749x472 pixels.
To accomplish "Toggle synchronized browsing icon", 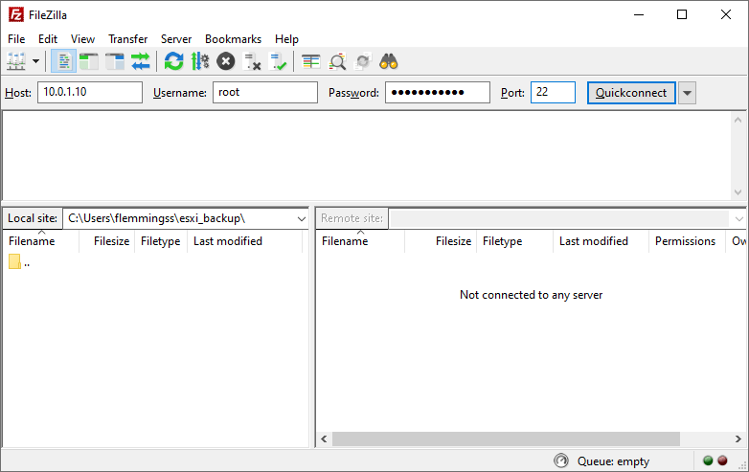I will 363,61.
